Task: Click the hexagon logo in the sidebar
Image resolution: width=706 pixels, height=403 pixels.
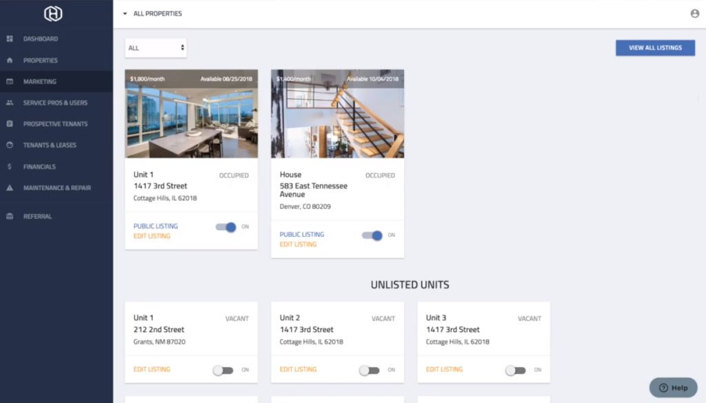Action: pos(53,14)
